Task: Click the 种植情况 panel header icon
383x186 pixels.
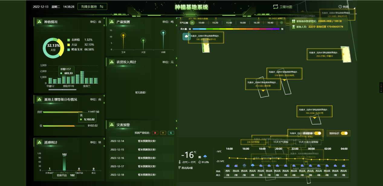Action: tap(39, 22)
